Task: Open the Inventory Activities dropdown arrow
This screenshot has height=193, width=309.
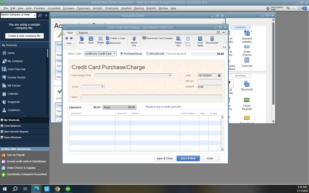Action: 252,31
